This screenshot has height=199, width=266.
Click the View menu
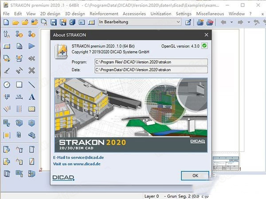tap(31, 14)
